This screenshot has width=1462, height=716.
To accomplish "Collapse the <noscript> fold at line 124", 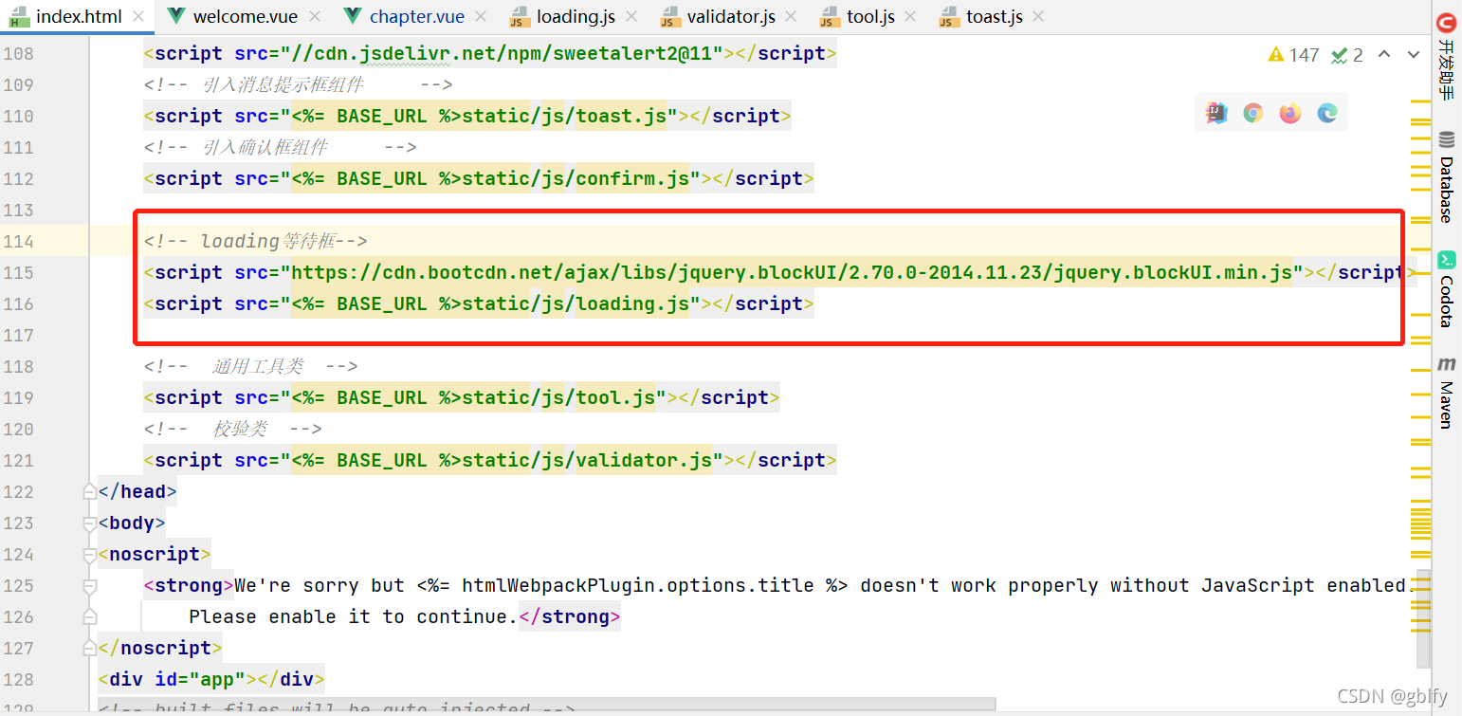I will pyautogui.click(x=90, y=554).
